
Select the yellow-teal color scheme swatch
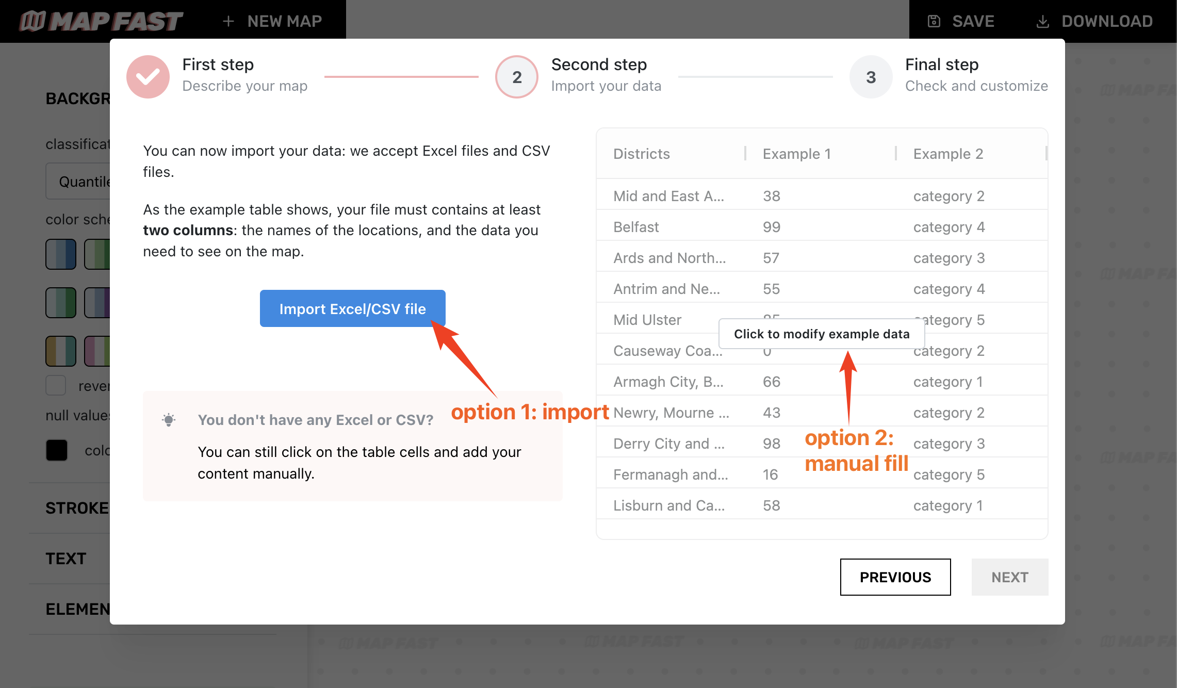[x=61, y=351]
